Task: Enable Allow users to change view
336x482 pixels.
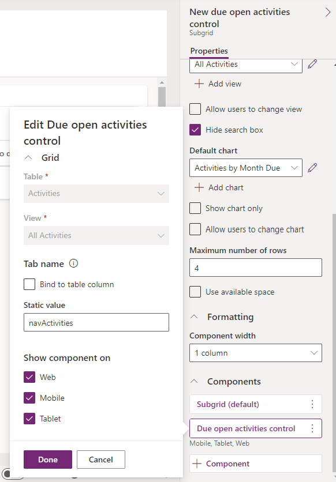Action: coord(195,109)
